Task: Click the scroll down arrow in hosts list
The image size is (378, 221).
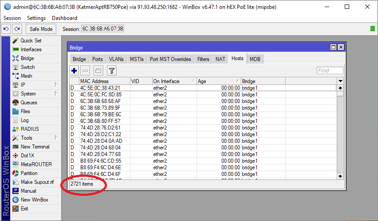Action: [x=340, y=176]
